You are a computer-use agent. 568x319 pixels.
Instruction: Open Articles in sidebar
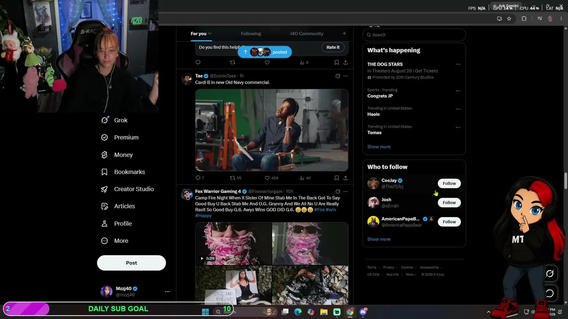click(x=118, y=206)
